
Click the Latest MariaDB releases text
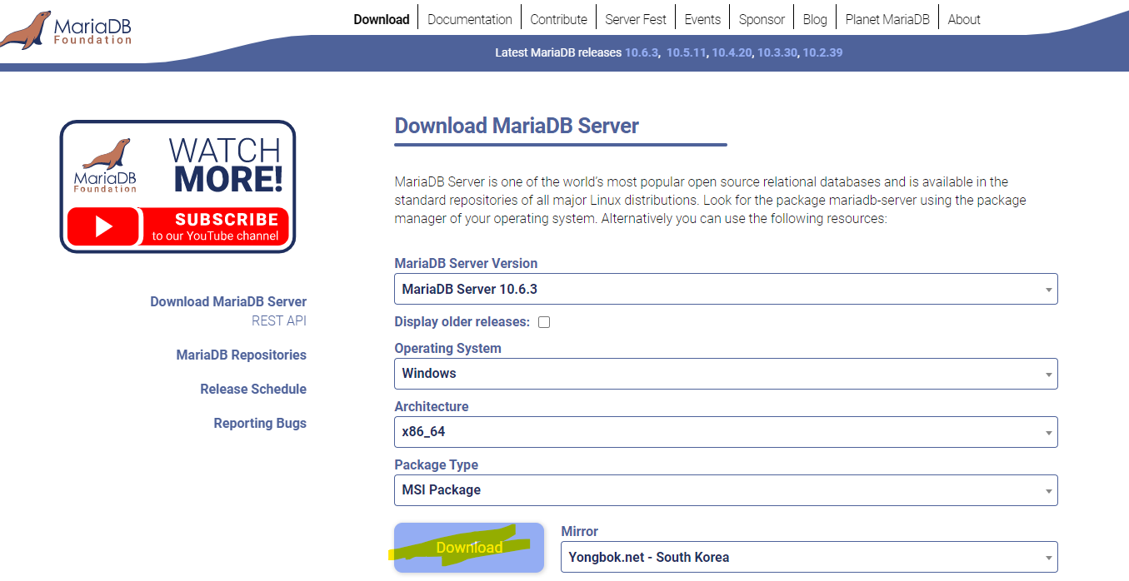pos(558,52)
